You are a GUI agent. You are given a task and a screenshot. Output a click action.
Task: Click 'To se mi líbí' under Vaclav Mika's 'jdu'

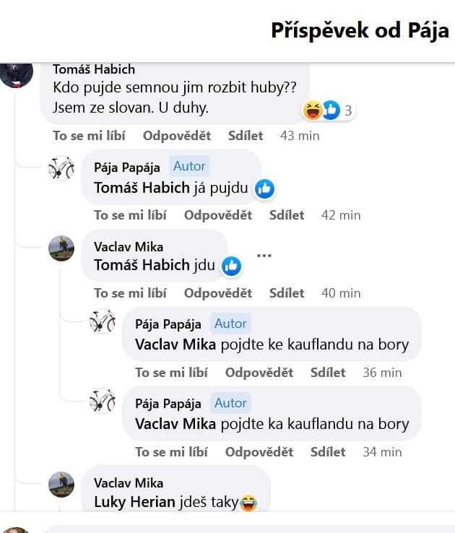(130, 293)
